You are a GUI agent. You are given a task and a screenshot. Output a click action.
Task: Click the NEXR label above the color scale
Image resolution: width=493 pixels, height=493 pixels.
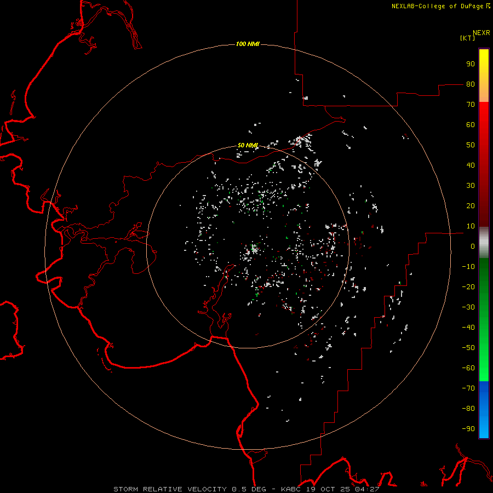[481, 33]
